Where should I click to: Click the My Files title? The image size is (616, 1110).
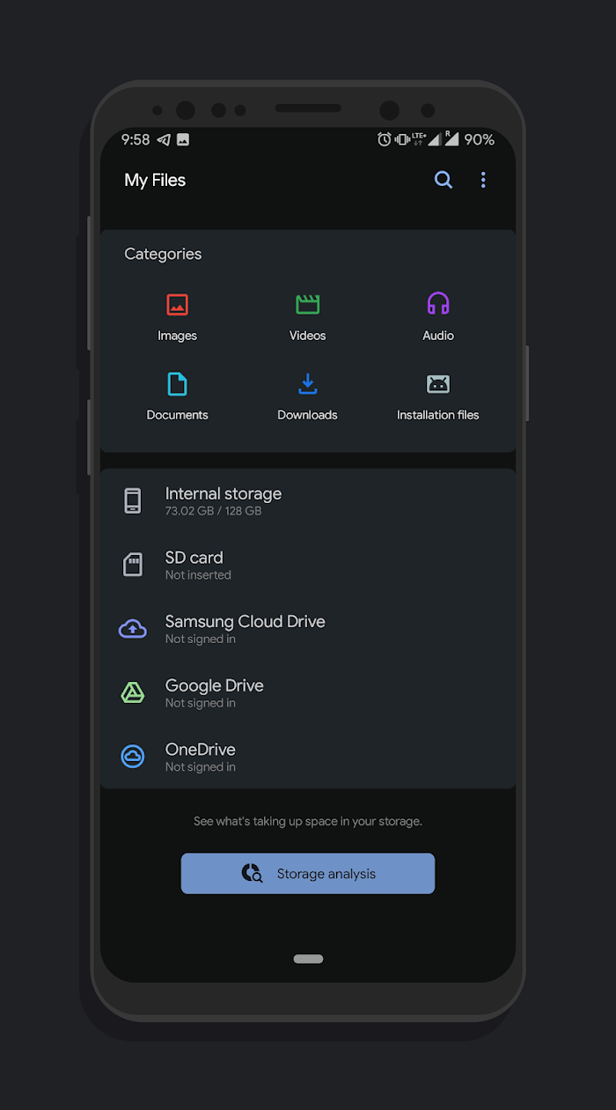click(x=155, y=180)
